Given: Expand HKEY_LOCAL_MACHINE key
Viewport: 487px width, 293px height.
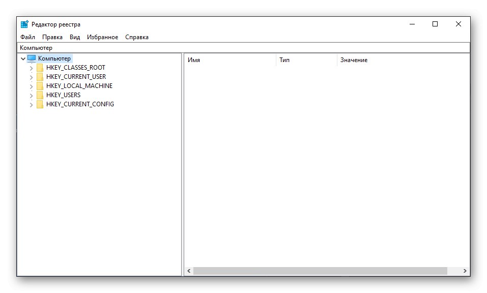Looking at the screenshot, I should coord(31,86).
